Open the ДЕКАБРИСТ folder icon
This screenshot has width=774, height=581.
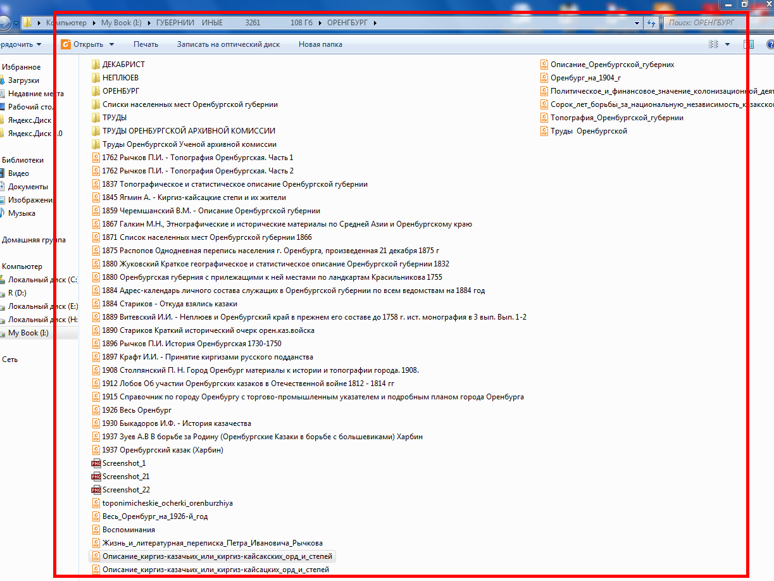tap(96, 65)
